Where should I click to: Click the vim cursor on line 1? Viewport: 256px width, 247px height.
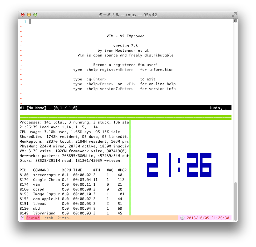click(x=30, y=21)
